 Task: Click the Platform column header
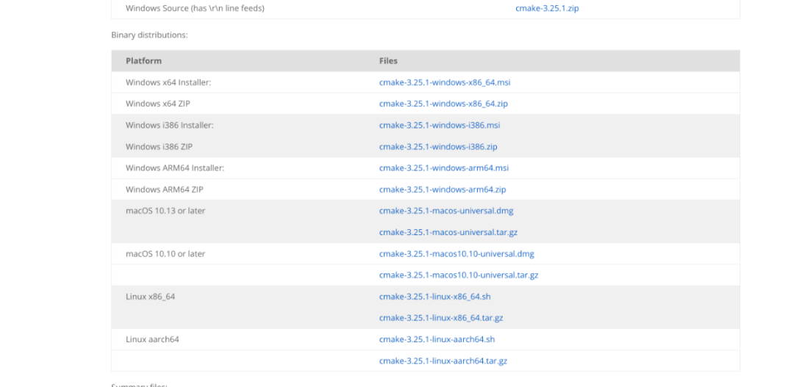[x=144, y=61]
